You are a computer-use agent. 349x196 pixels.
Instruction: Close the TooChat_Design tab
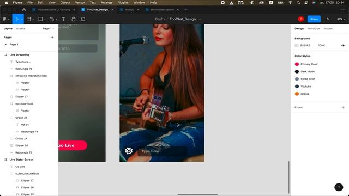[x=112, y=10]
